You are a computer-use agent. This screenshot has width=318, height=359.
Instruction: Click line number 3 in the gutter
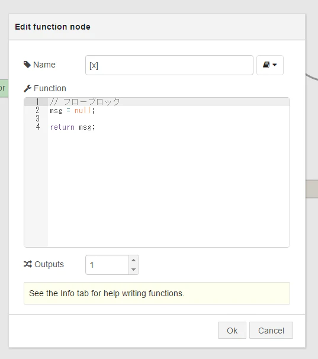click(37, 118)
